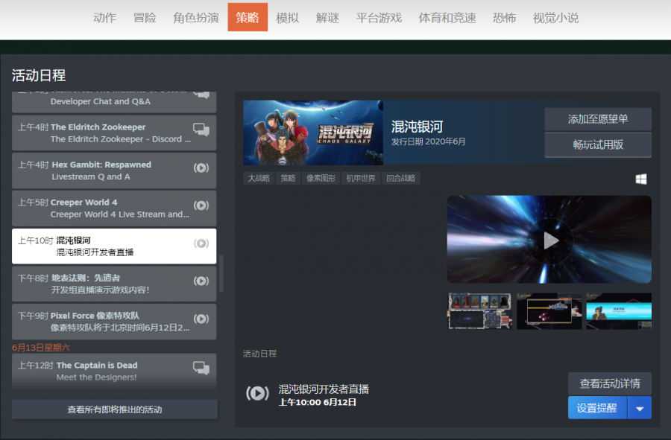Play the 混沌银河 trailer video

click(550, 241)
